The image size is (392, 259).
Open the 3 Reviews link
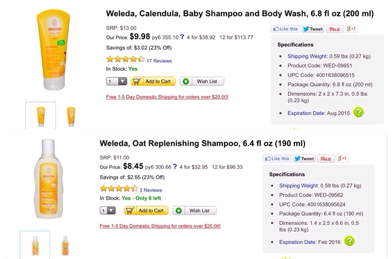(151, 190)
